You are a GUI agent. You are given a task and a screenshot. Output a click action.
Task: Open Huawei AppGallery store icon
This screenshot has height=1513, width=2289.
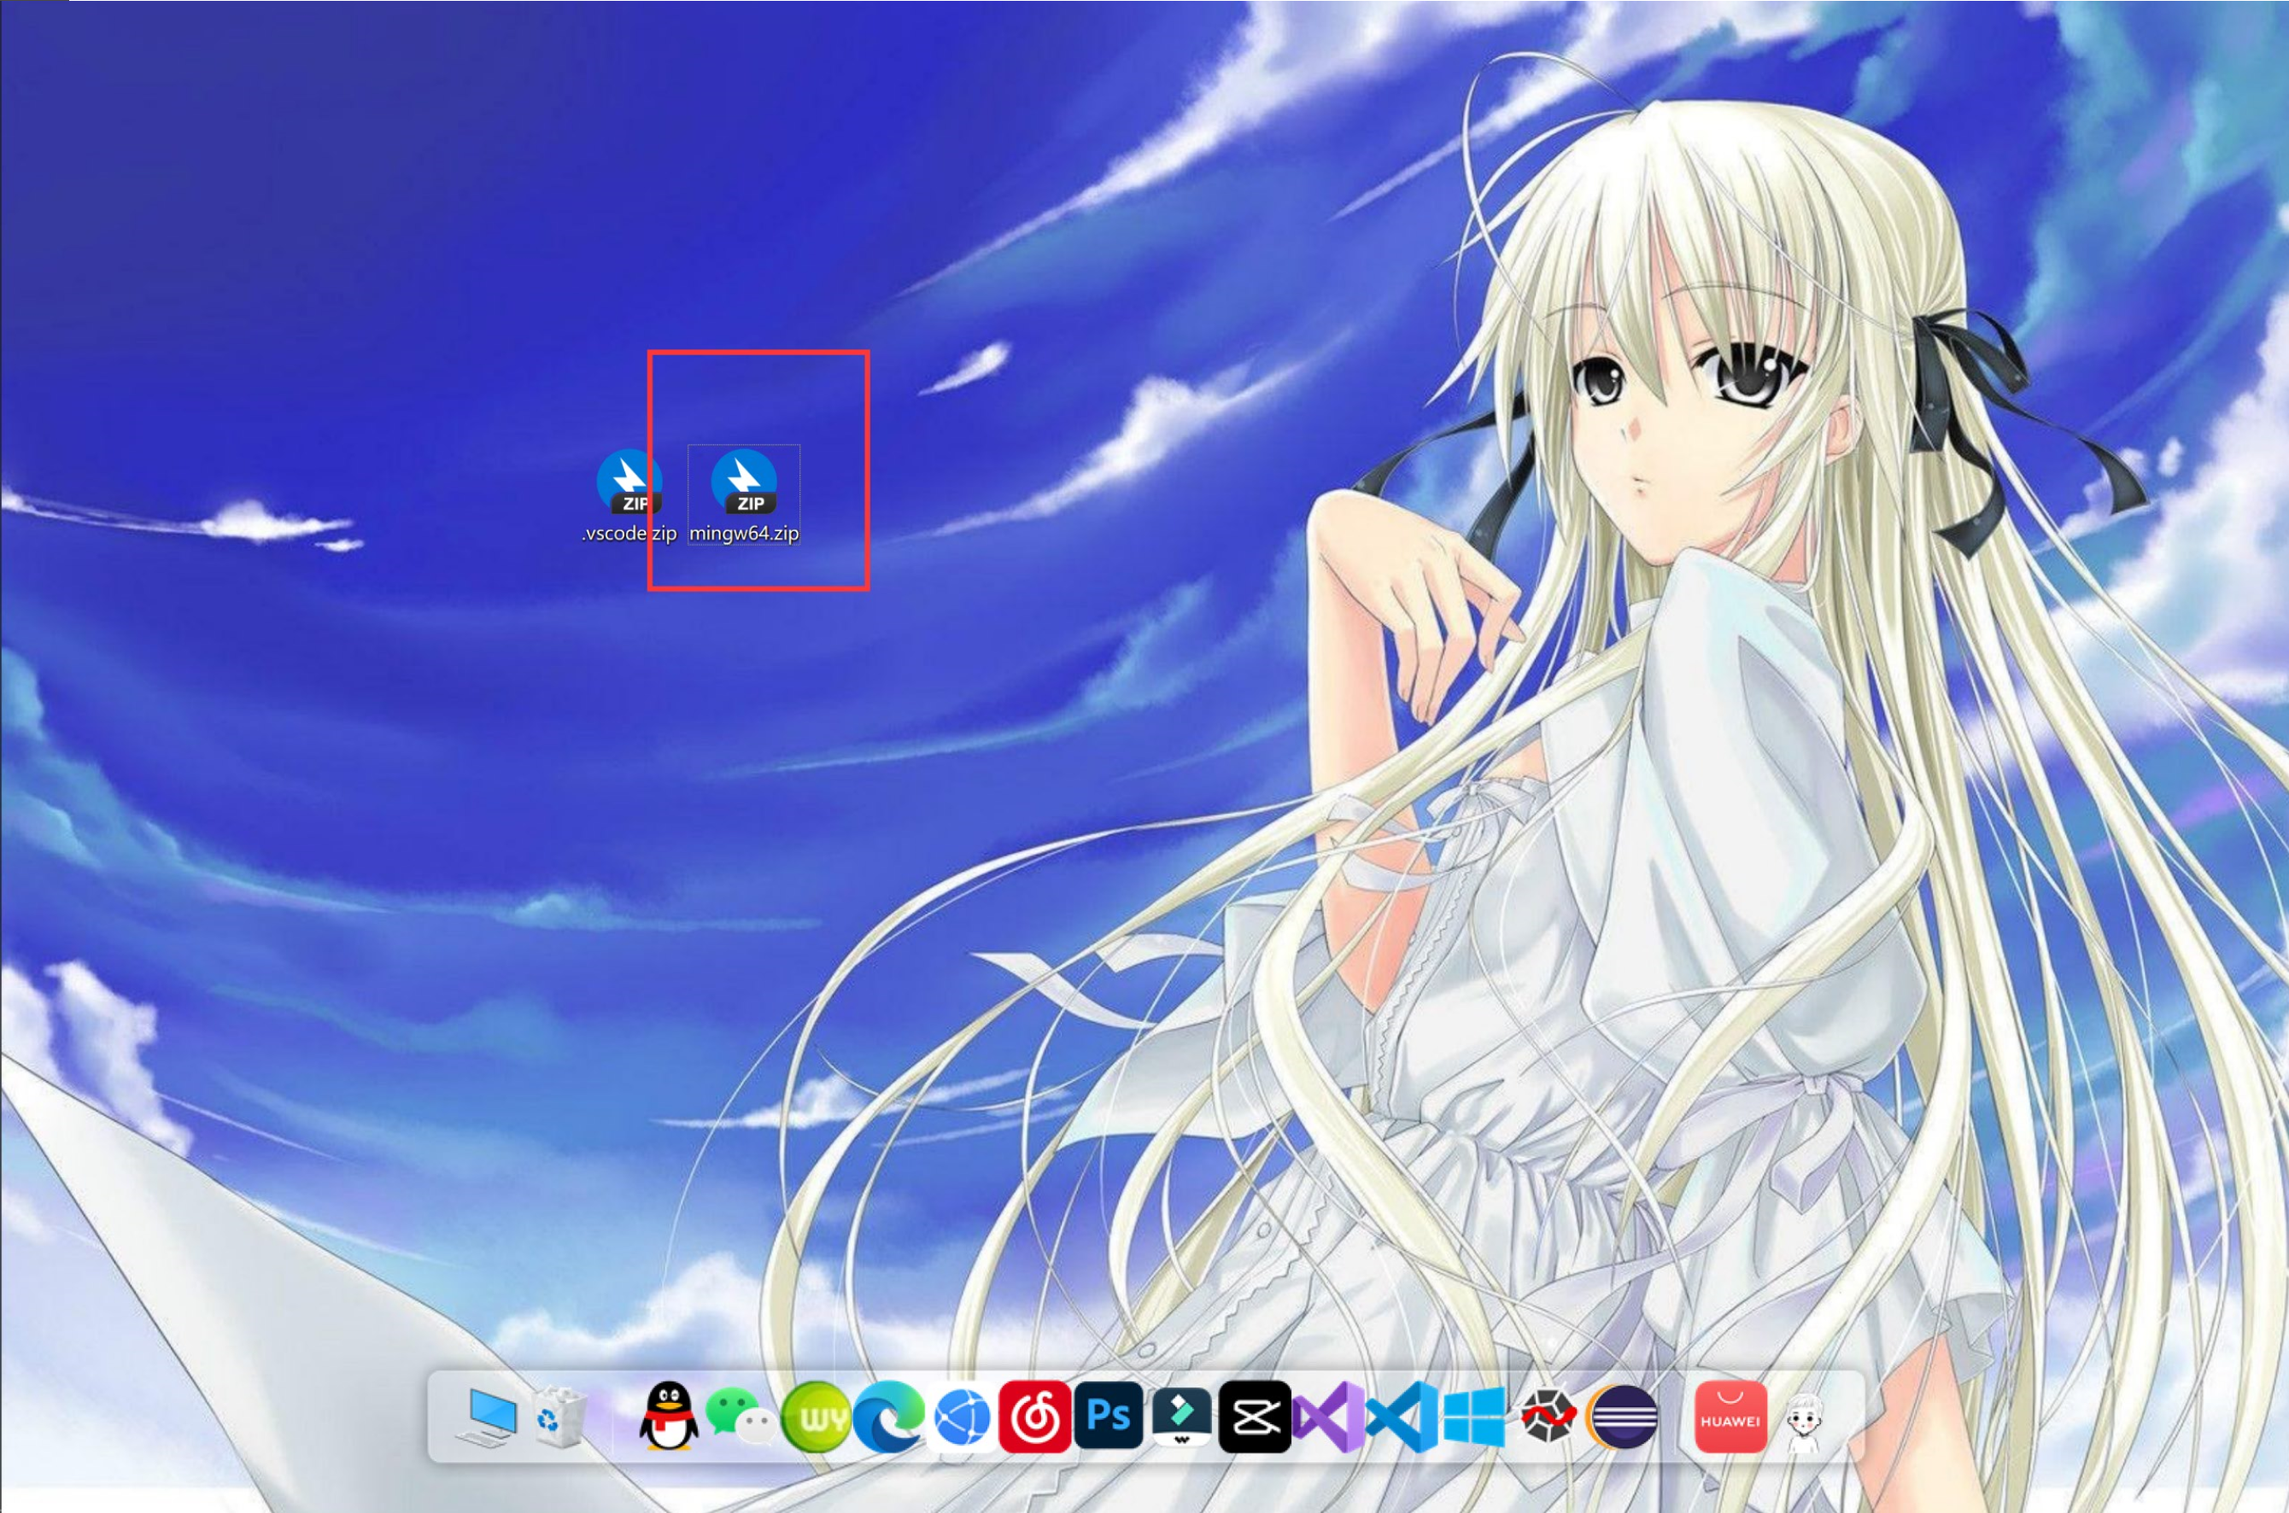pyautogui.click(x=1730, y=1417)
